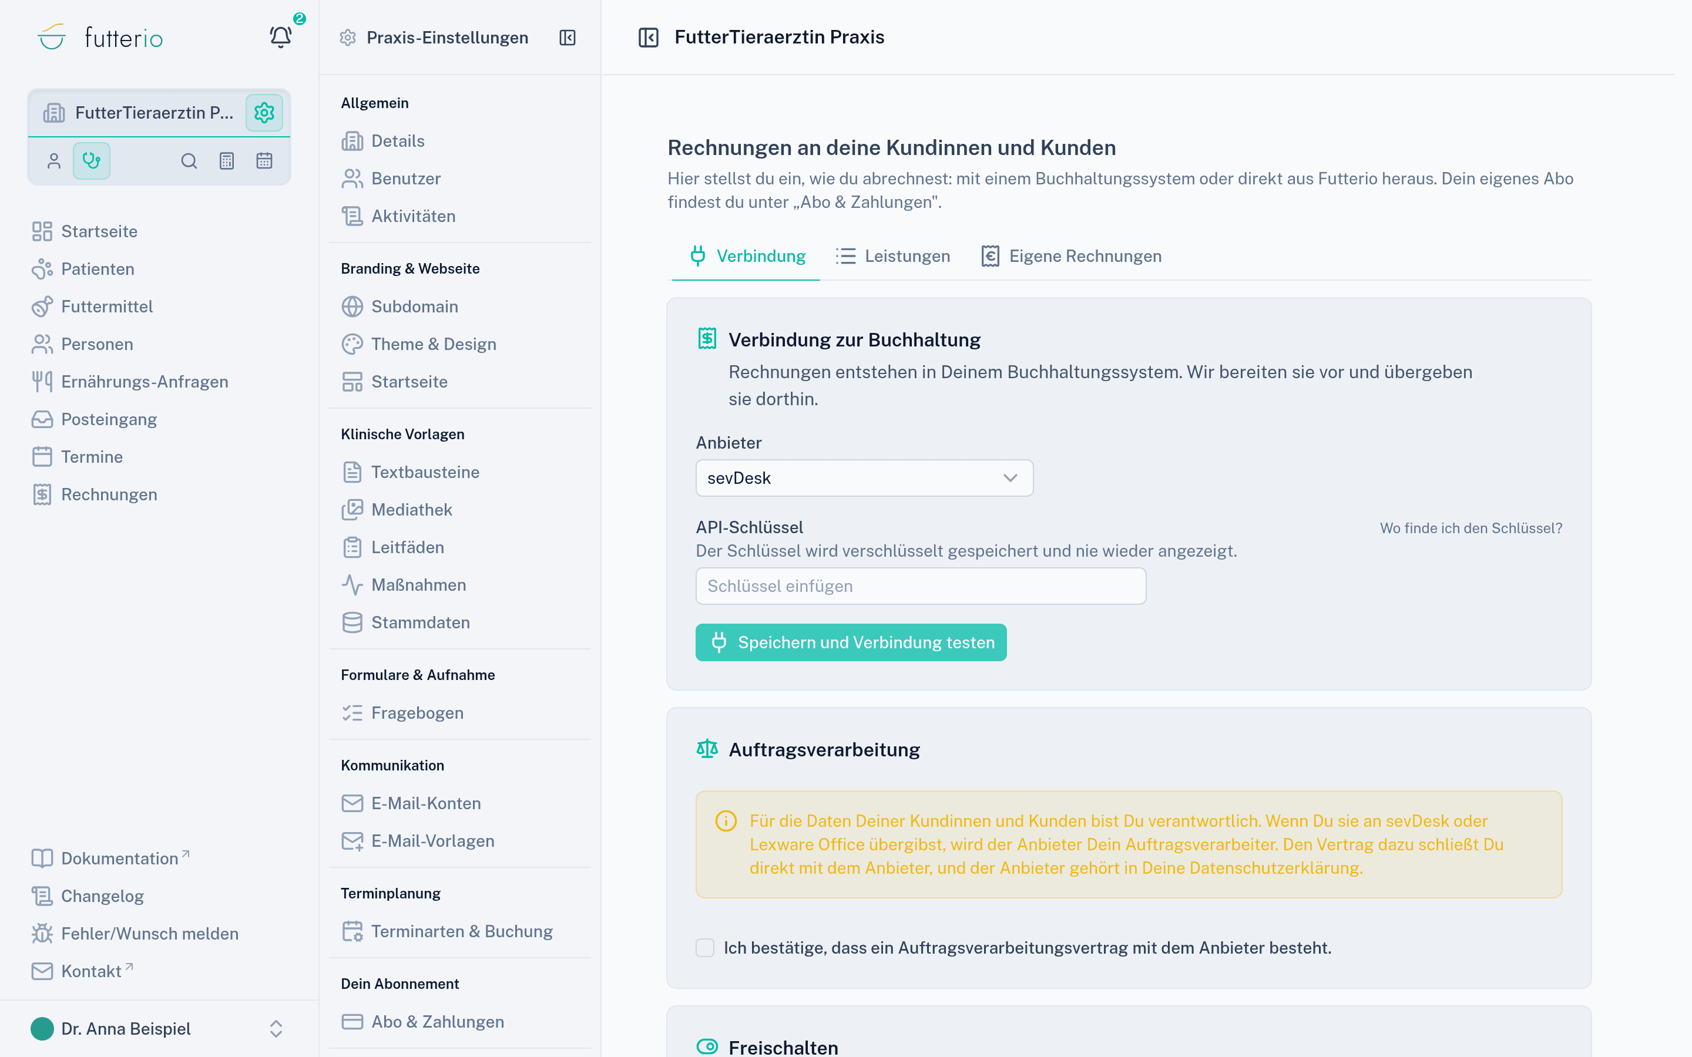Switch to the Eigene Rechnungen tab
The image size is (1692, 1057).
1071,257
